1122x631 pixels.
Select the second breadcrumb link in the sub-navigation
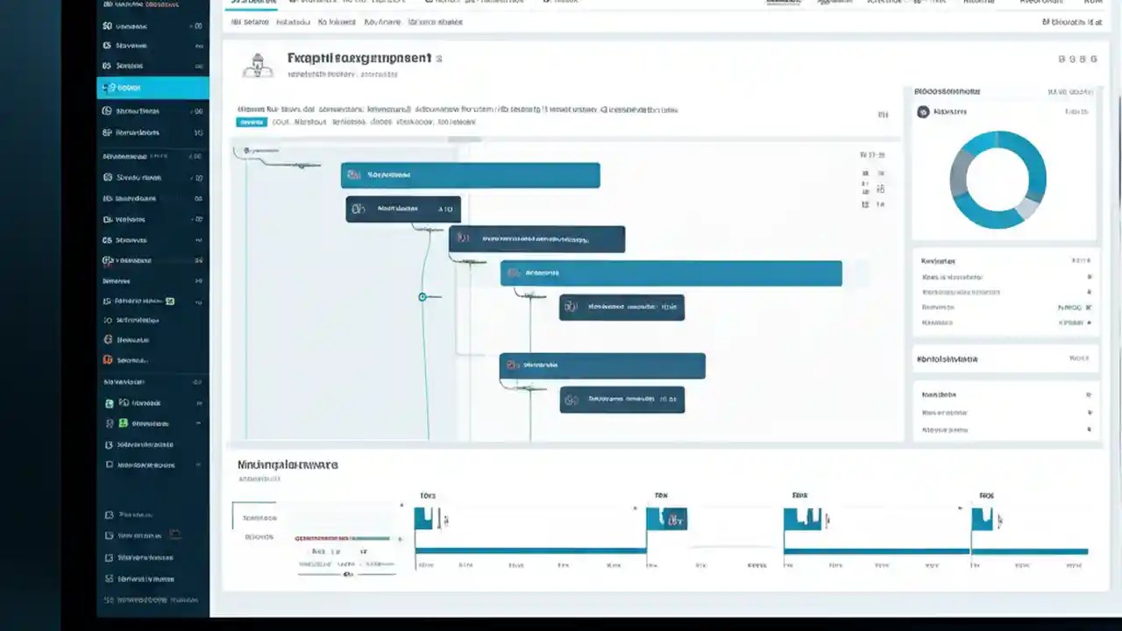coord(293,22)
